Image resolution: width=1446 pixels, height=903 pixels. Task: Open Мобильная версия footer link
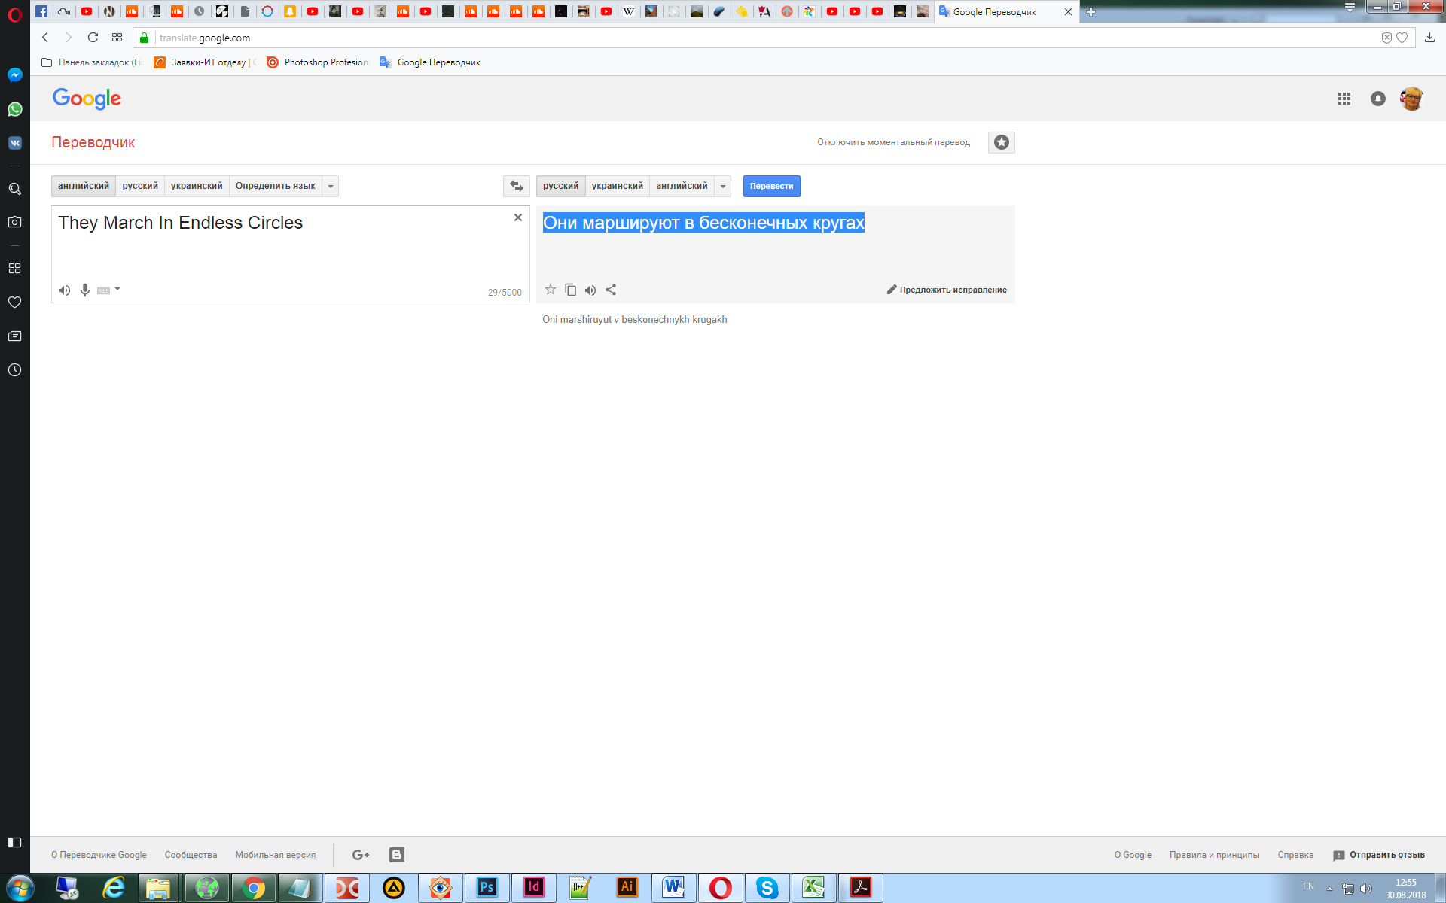pyautogui.click(x=275, y=855)
